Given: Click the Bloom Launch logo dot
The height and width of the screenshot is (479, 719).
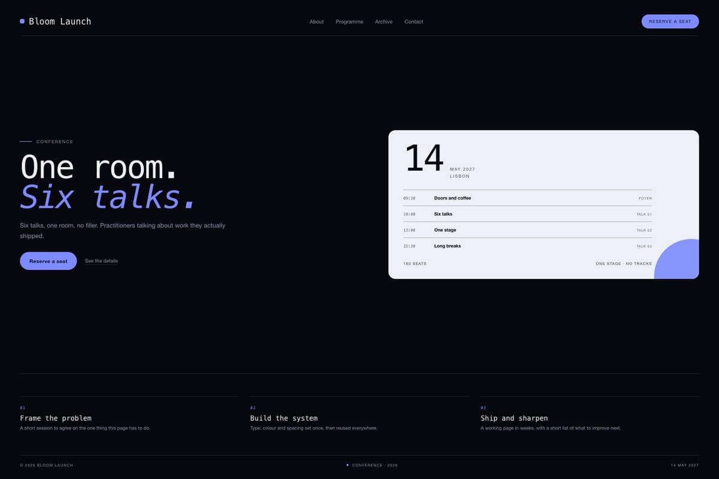Looking at the screenshot, I should pyautogui.click(x=22, y=21).
